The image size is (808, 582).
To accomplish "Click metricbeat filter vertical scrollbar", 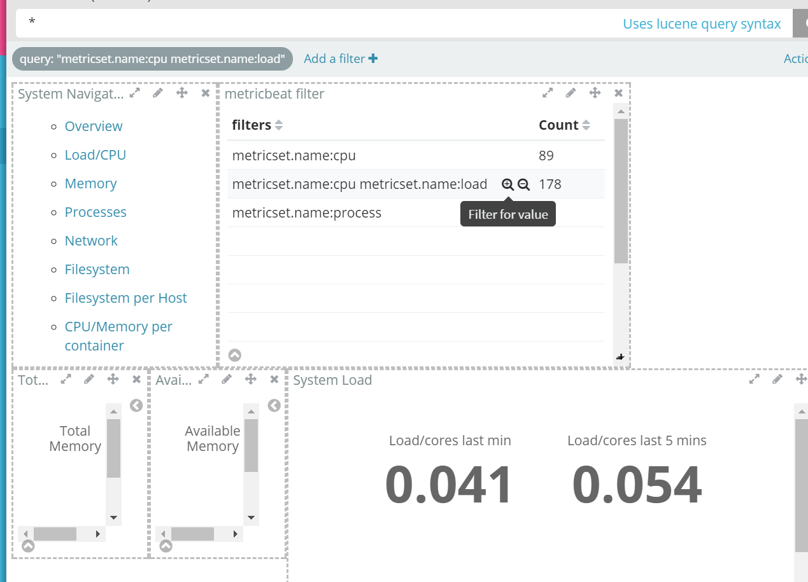I will 621,191.
